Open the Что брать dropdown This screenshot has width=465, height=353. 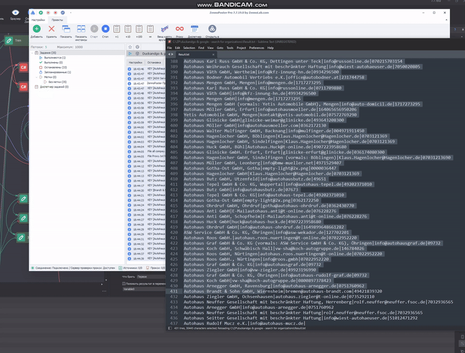click(x=150, y=277)
